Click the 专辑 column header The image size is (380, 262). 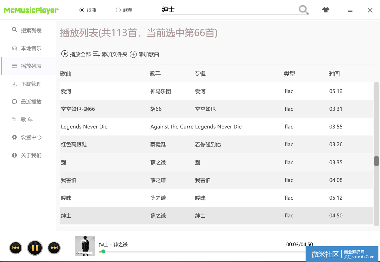[x=200, y=74]
